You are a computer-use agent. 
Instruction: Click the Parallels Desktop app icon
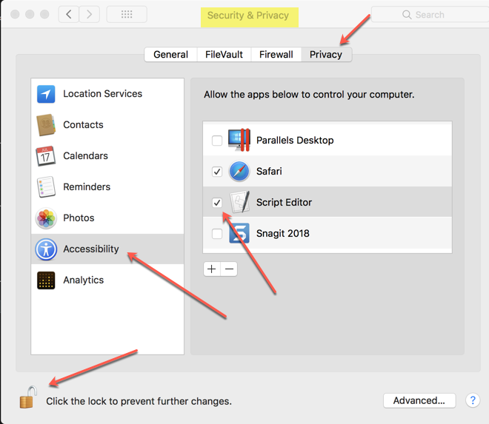[239, 140]
